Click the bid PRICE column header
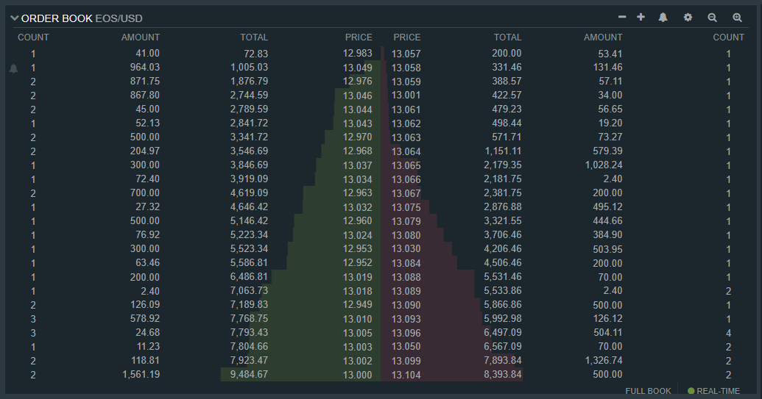762x399 pixels. point(359,37)
